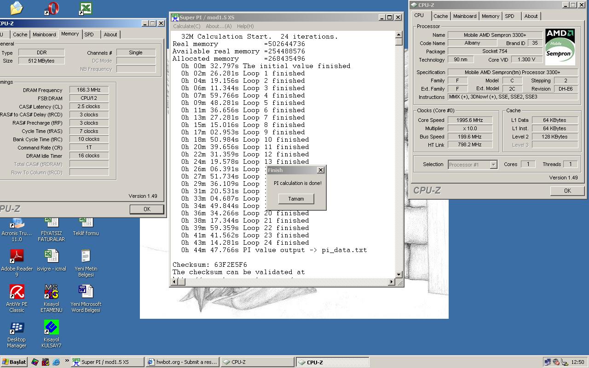Click OK in right CPU-Z CPU window
589x368 pixels.
click(x=567, y=190)
